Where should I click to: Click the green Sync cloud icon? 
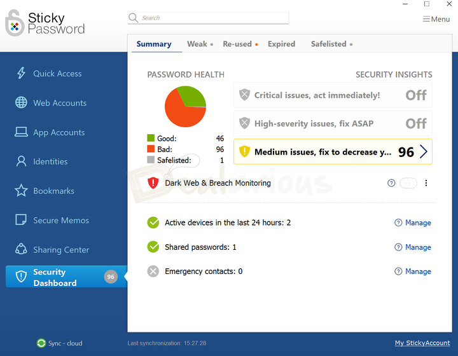pyautogui.click(x=41, y=343)
